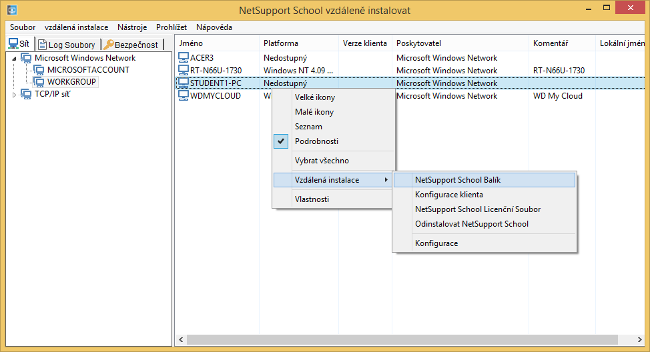This screenshot has width=650, height=352.
Task: Select Microsoft Windows Network tree label
Action: [85, 57]
